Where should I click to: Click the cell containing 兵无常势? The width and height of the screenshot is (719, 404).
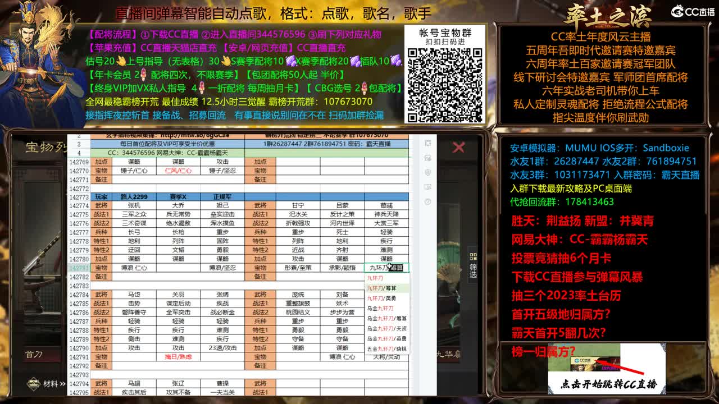click(x=179, y=214)
